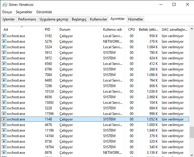The width and height of the screenshot is (194, 157).
Task: Switch to the Performans tab
Action: coord(27,19)
